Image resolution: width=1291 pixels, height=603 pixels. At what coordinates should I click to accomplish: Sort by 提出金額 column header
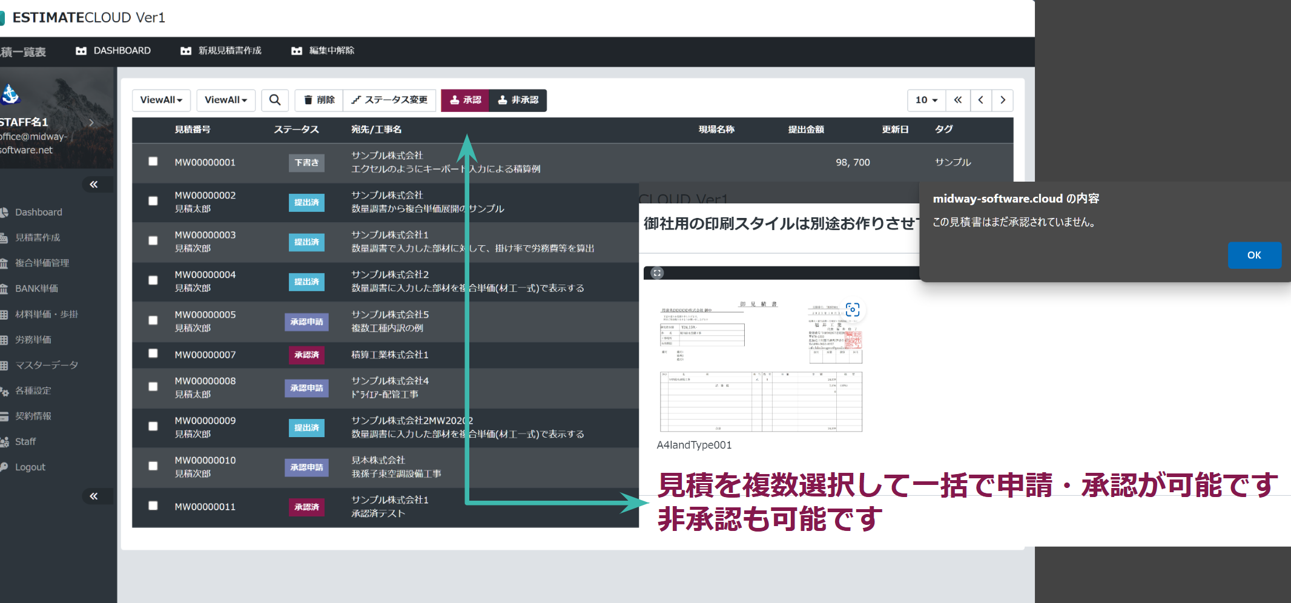pyautogui.click(x=806, y=130)
